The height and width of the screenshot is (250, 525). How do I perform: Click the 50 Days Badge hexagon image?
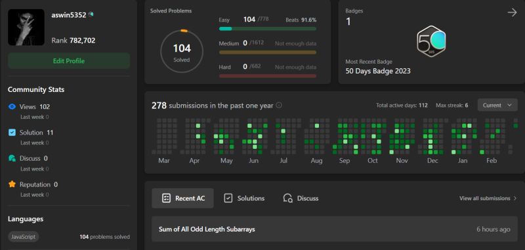(x=431, y=41)
